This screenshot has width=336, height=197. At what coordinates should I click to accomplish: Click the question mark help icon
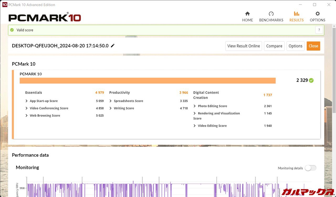pyautogui.click(x=319, y=30)
